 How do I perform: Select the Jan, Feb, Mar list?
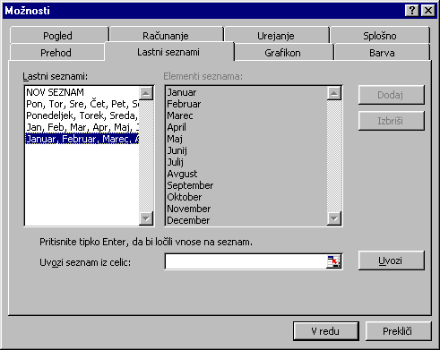[x=82, y=127]
